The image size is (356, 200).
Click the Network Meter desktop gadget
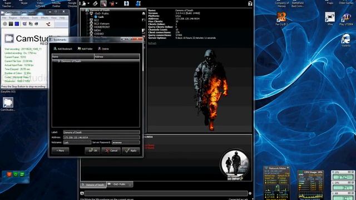[276, 183]
